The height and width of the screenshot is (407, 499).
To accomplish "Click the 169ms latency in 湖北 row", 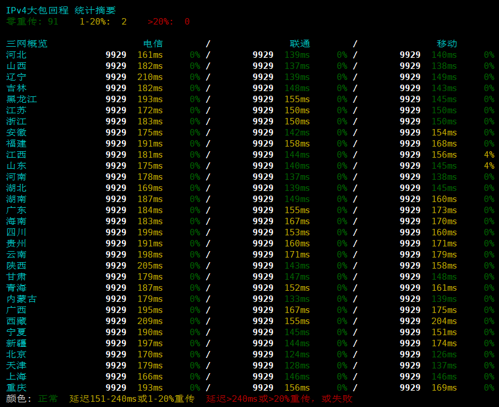I will point(150,188).
